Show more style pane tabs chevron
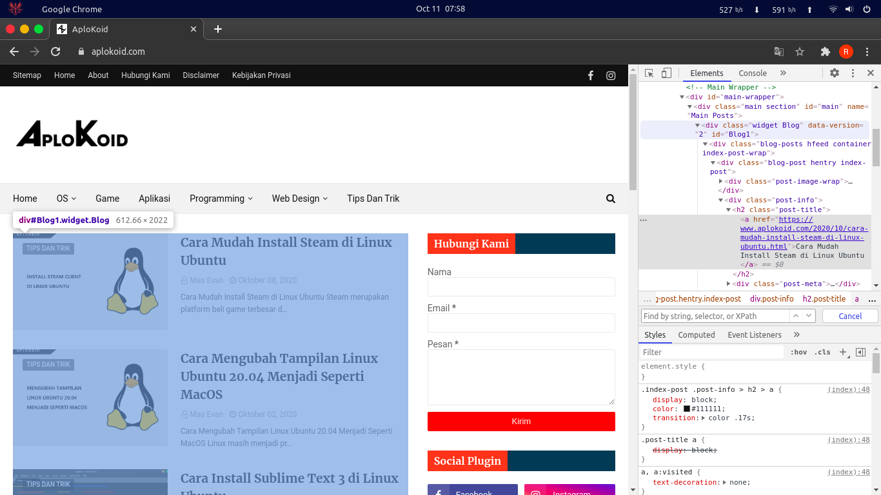This screenshot has width=881, height=495. coord(797,335)
